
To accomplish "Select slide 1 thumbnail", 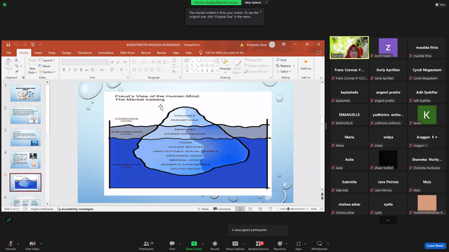I will pos(25,93).
